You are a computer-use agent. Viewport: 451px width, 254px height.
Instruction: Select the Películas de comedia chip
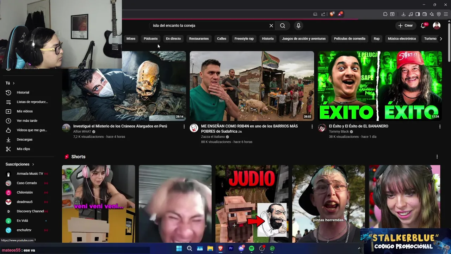(350, 39)
